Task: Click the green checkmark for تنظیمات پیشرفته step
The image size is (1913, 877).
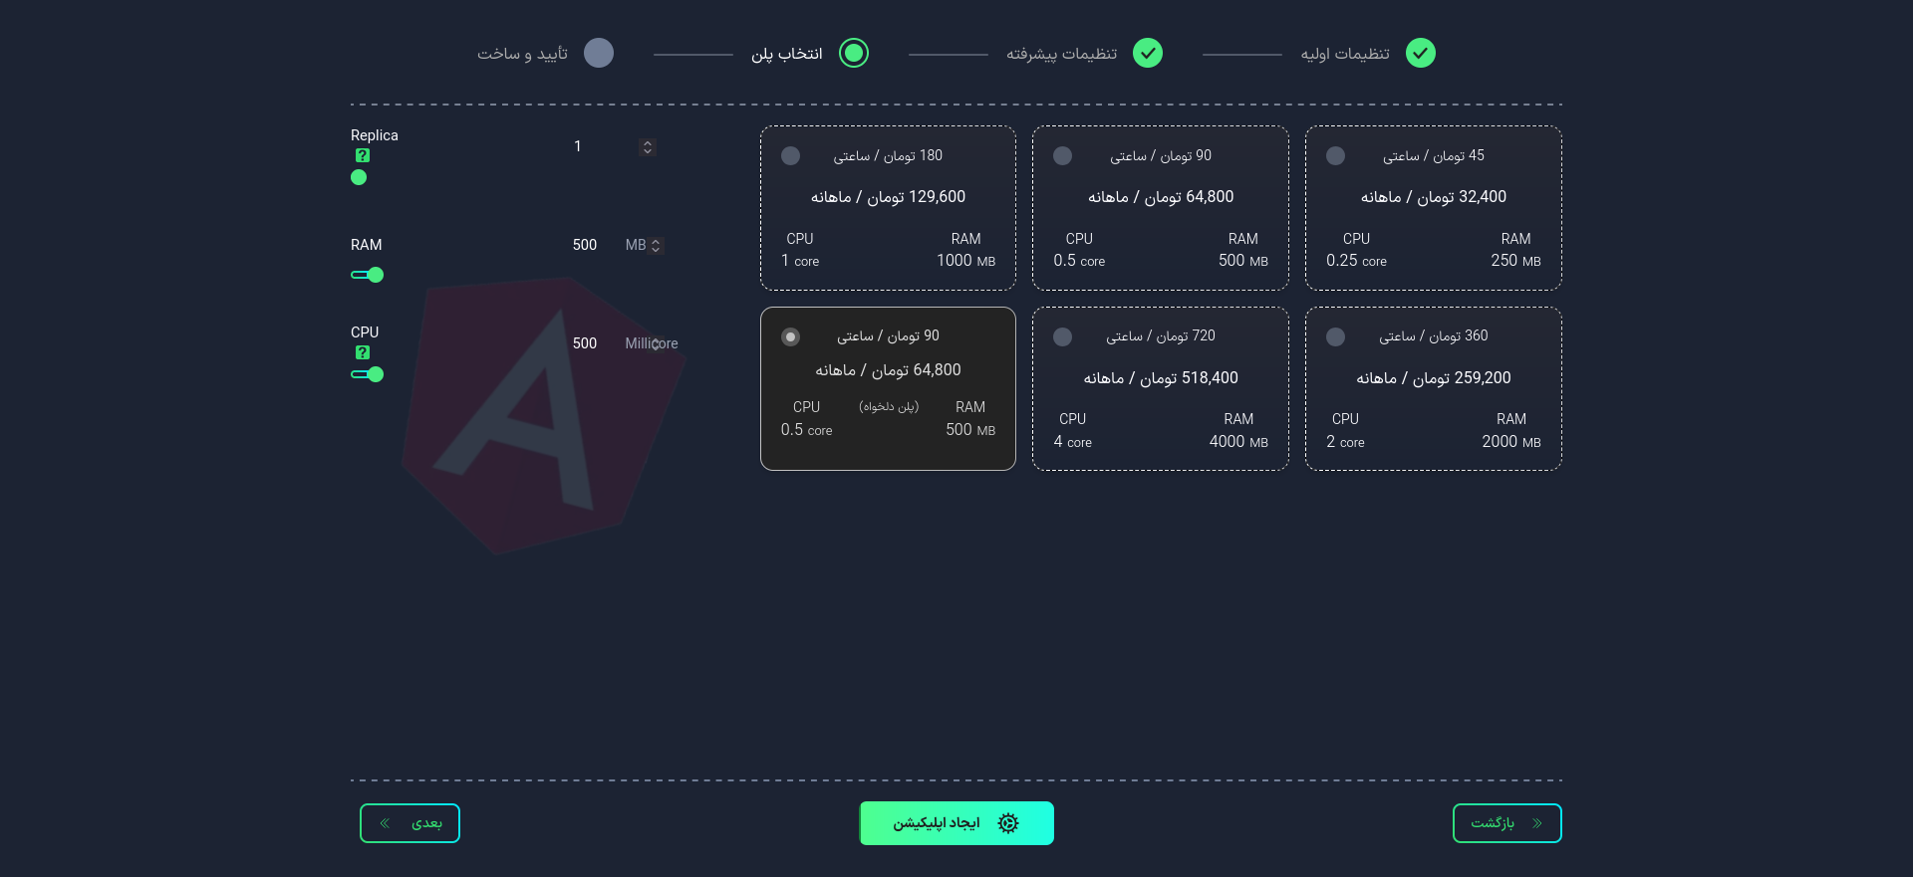Action: click(x=1148, y=53)
